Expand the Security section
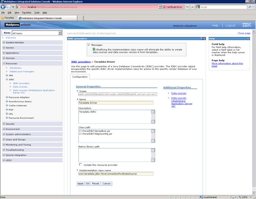The height and width of the screenshot is (199, 256). pos(4,124)
